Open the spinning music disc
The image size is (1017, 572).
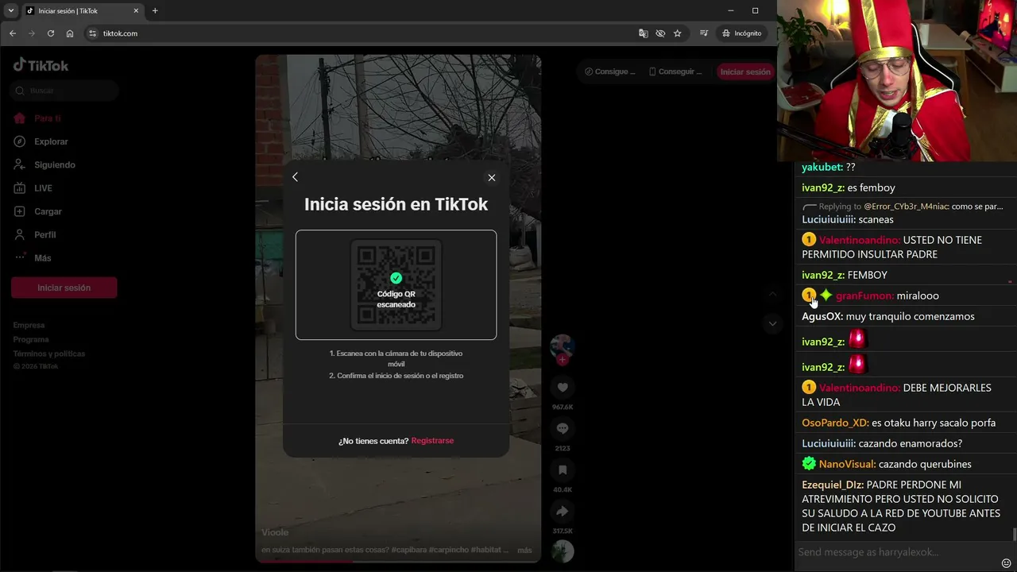[563, 551]
